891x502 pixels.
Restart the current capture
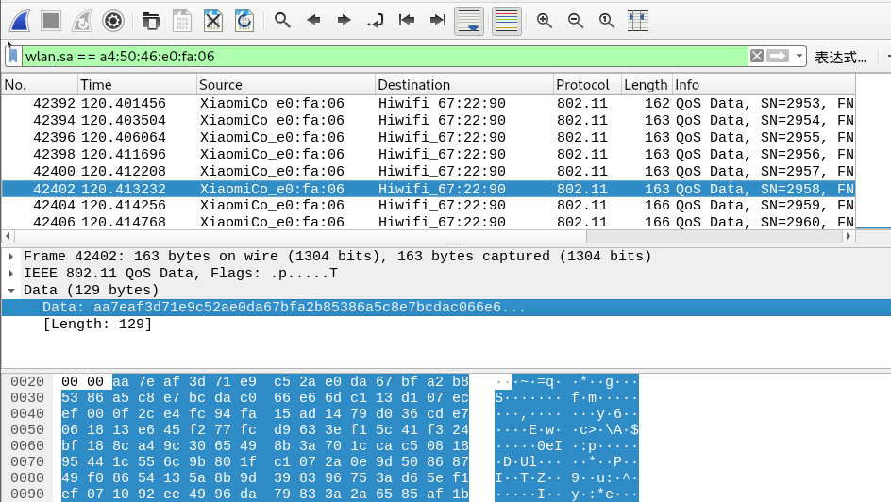click(82, 21)
